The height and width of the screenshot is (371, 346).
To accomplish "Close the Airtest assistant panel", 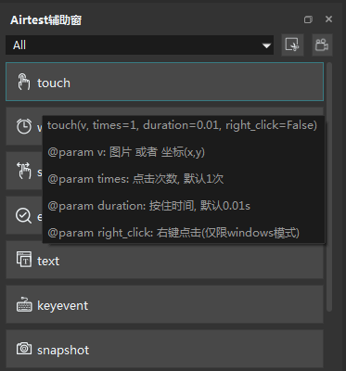I will 328,19.
